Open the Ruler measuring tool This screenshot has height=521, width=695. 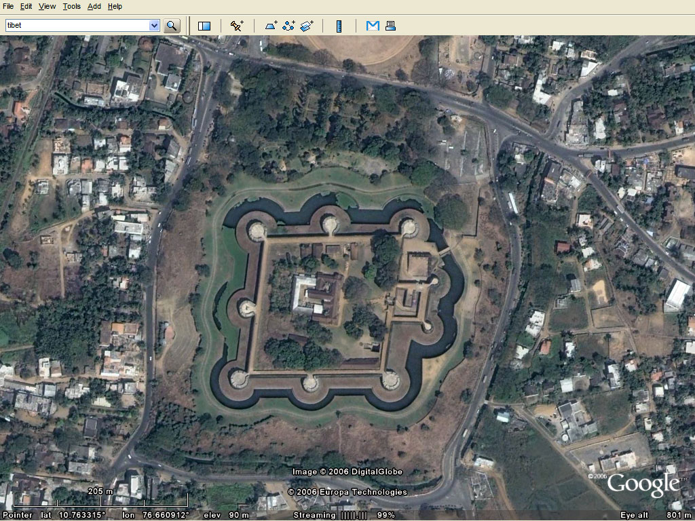339,26
